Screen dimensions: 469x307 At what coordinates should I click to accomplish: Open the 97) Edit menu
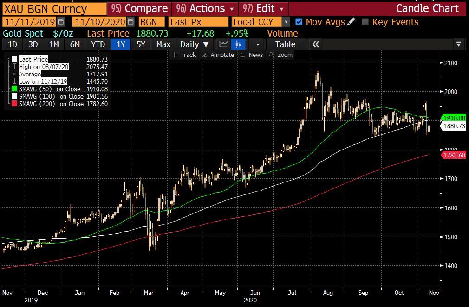(263, 9)
